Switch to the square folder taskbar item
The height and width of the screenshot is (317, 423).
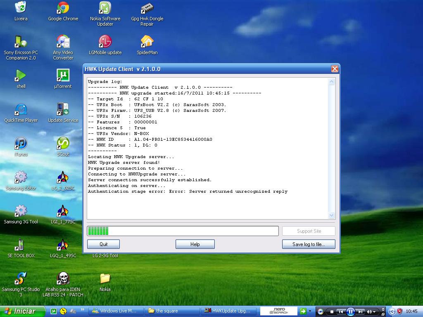[x=172, y=311]
